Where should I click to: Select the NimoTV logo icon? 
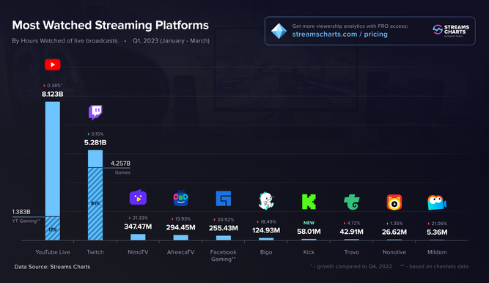[x=138, y=197]
